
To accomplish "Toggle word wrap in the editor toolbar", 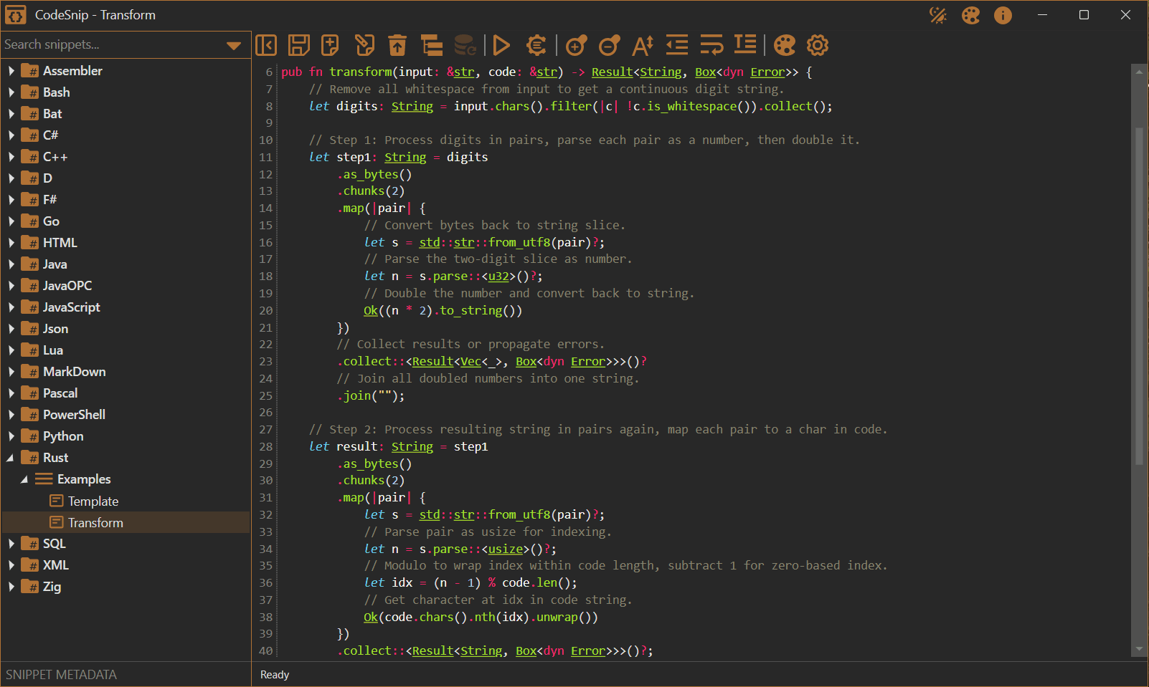I will (711, 45).
